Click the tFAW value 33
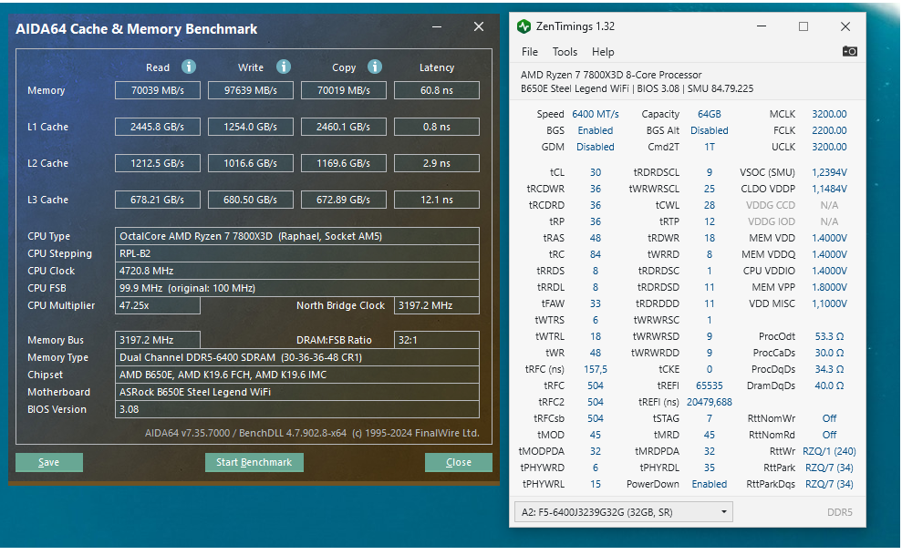 [596, 304]
